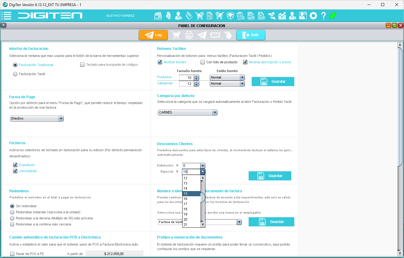Choose 14 from the dropdown list
This screenshot has height=258, width=404.
coord(191,188)
